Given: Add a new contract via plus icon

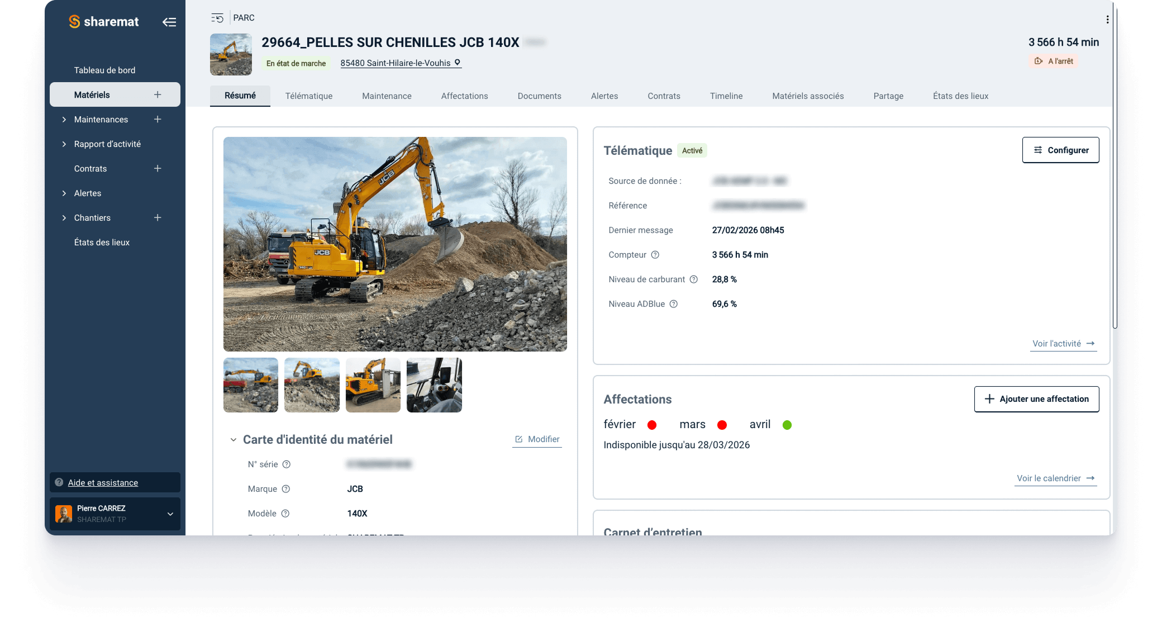Looking at the screenshot, I should coord(158,168).
